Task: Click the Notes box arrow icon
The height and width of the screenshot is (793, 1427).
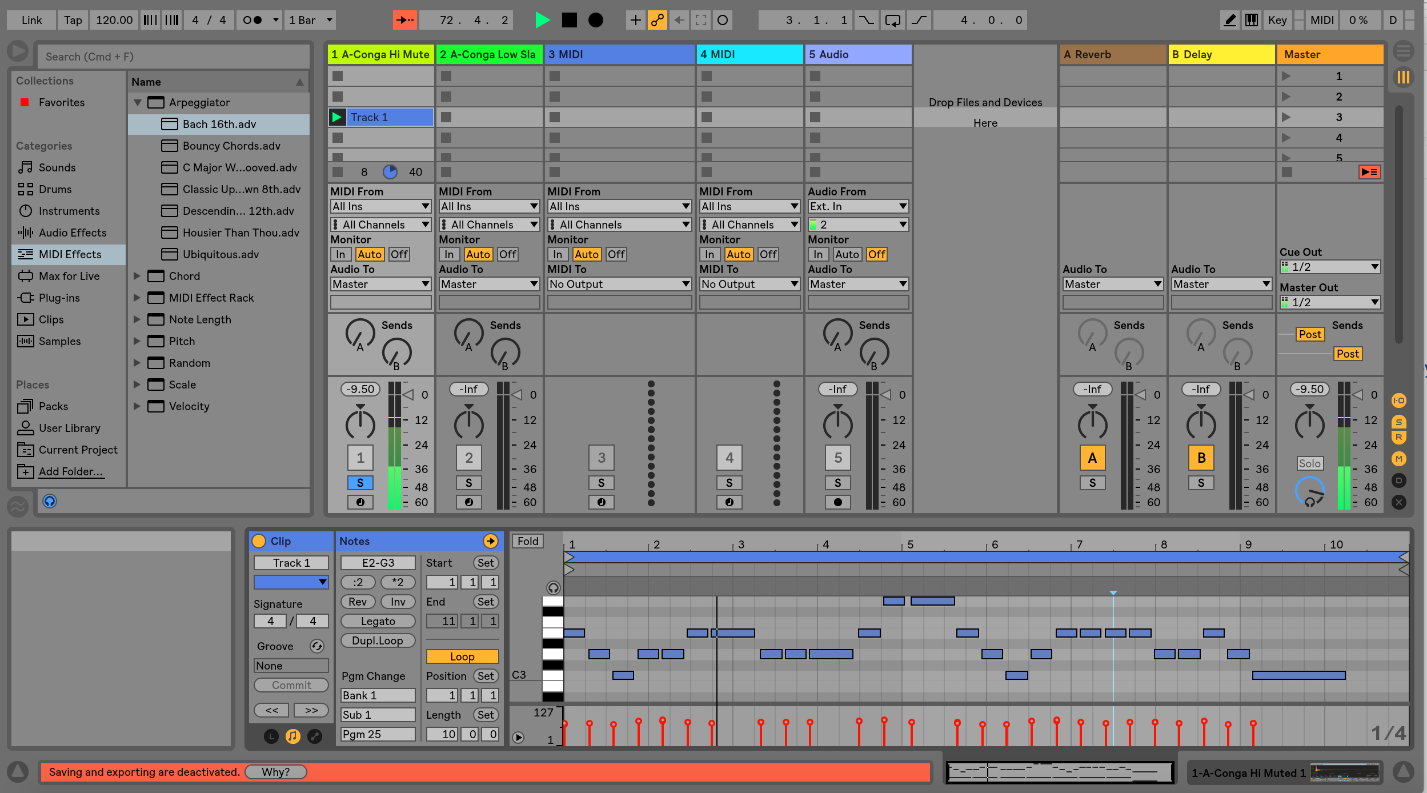Action: tap(490, 541)
